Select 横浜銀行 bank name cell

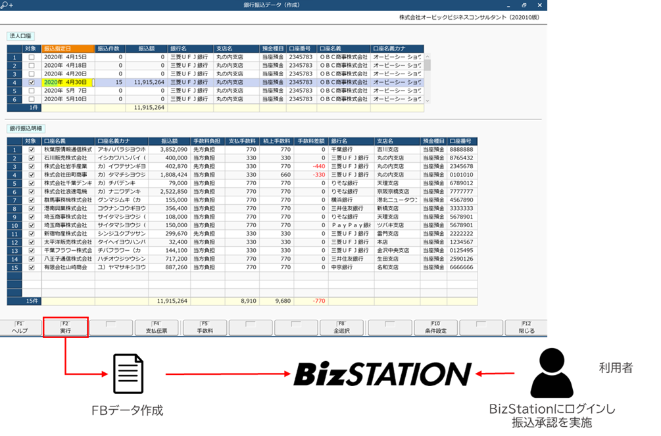tap(351, 200)
